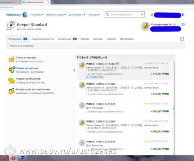Screen dimensions: 194x161
Task: Click the user profile avatar picture
Action: pyautogui.click(x=145, y=26)
